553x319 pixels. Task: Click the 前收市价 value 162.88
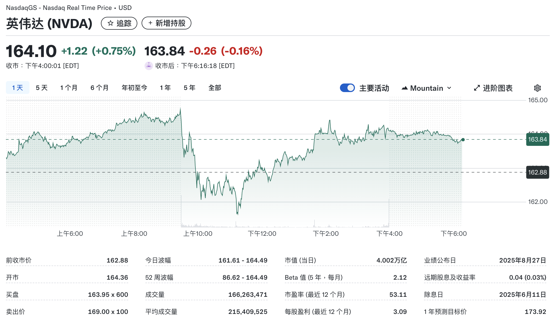point(117,260)
